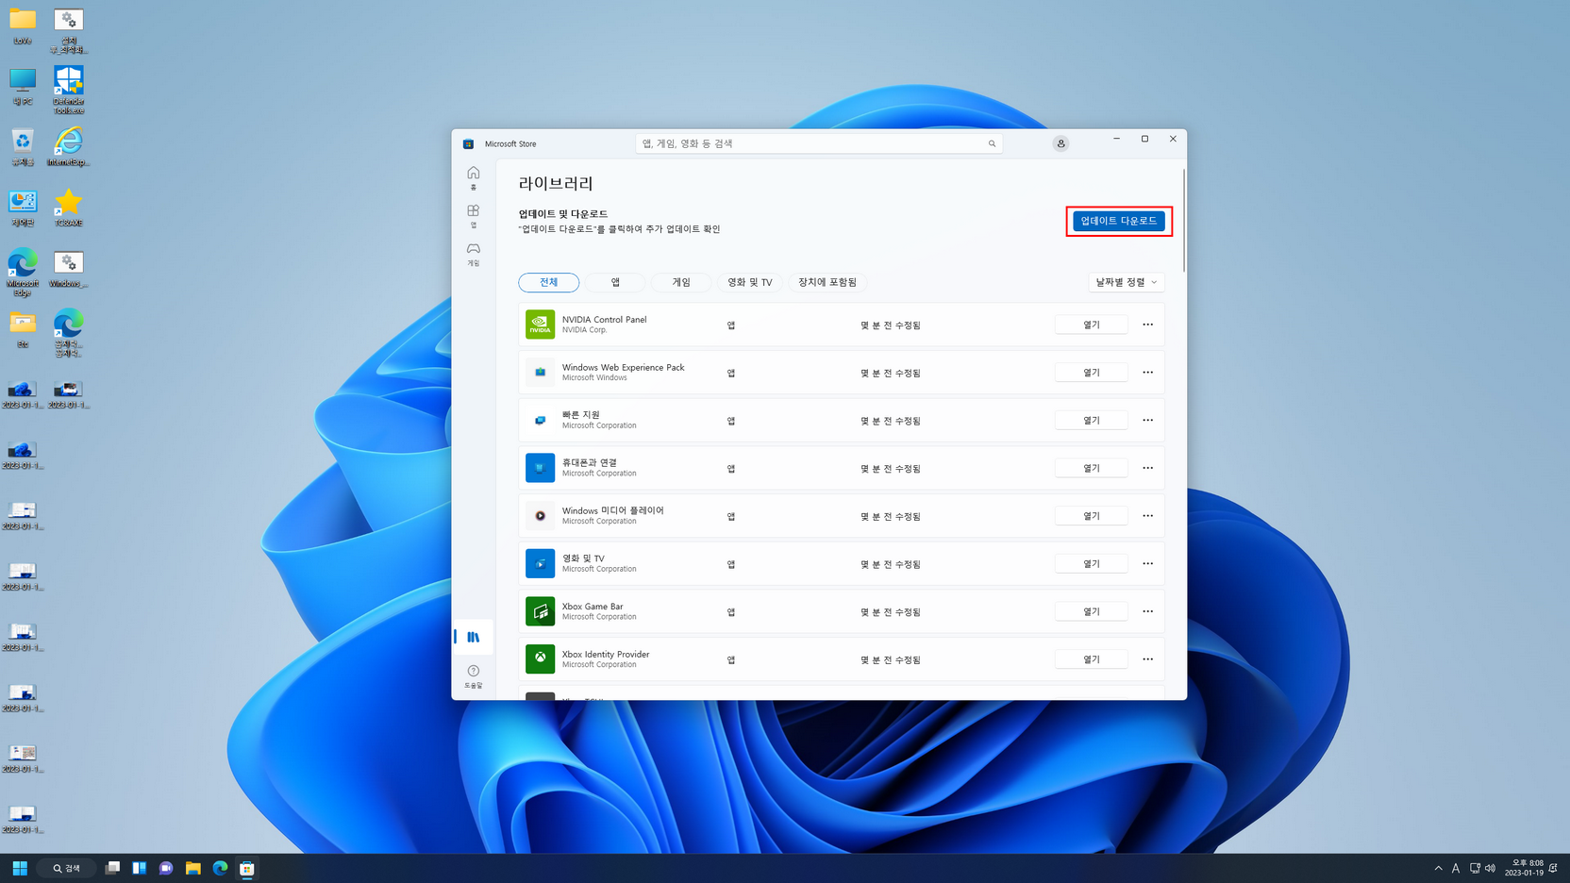Click the Windows 미디어 플레이어 icon

point(540,516)
